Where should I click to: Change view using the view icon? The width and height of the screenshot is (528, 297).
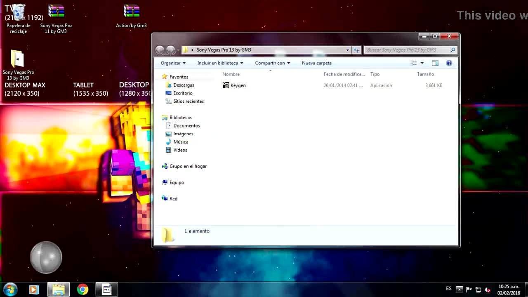click(414, 63)
